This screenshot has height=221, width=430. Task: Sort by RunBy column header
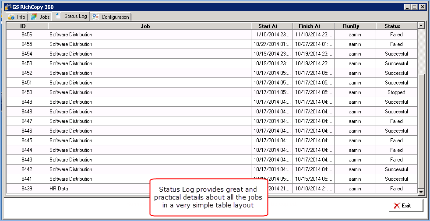click(x=355, y=26)
